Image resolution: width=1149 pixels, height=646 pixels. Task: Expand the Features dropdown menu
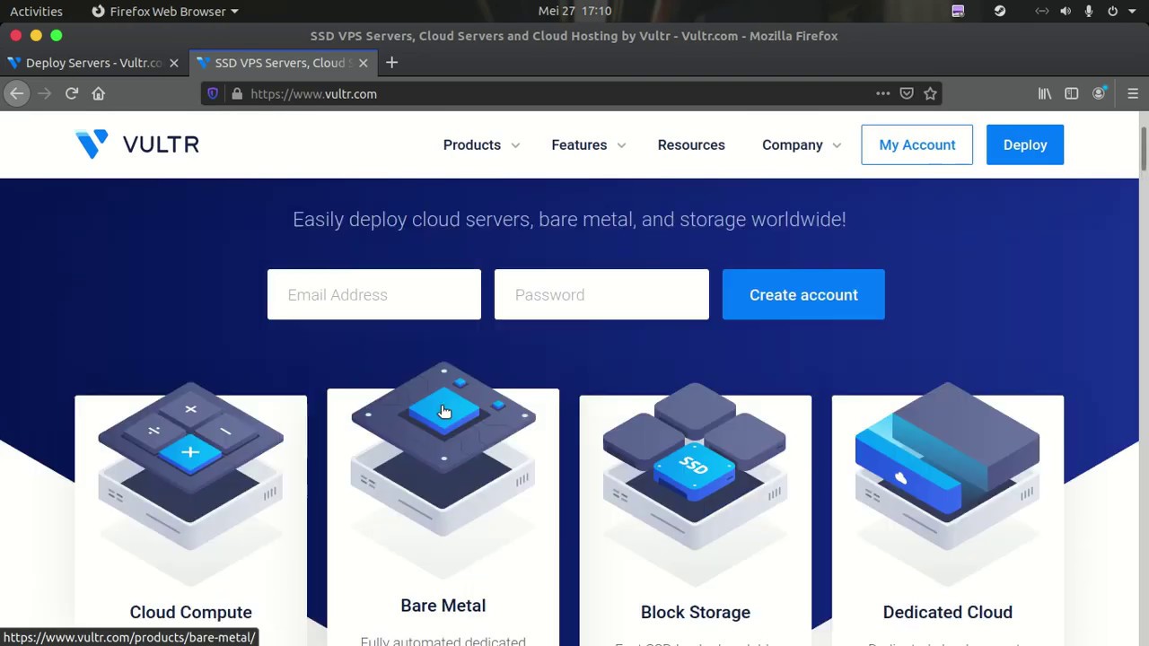[x=589, y=144]
